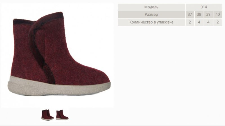This screenshot has width=225, height=126.
Task: Open the main burgundy boot product image
Action: tap(57, 56)
